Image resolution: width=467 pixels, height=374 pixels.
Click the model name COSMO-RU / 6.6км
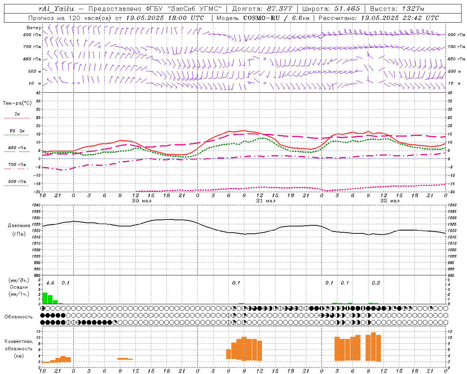pos(276,18)
